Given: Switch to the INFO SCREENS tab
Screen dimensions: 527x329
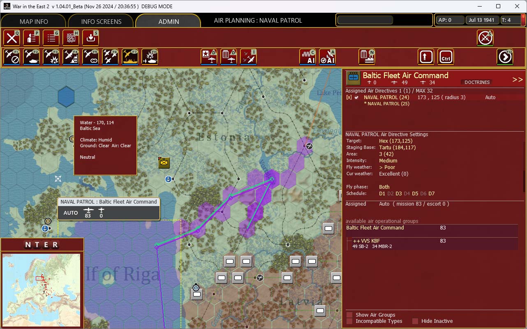Looking at the screenshot, I should (101, 21).
